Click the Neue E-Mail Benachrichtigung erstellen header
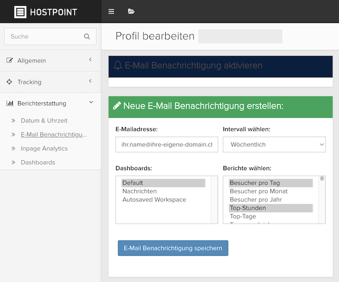339x282 pixels. coord(220,107)
